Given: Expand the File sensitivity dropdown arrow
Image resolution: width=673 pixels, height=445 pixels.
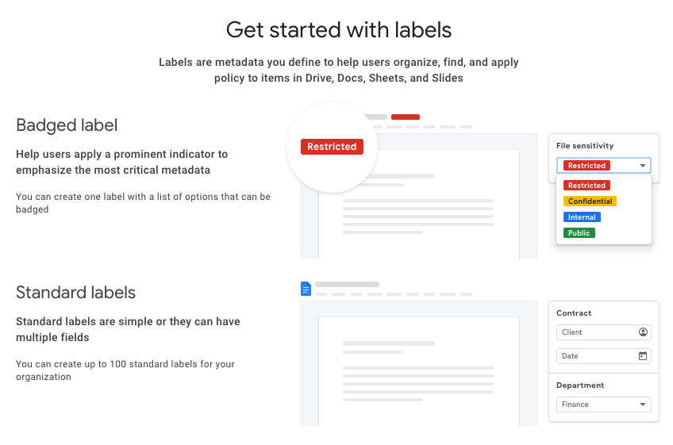Looking at the screenshot, I should 643,165.
